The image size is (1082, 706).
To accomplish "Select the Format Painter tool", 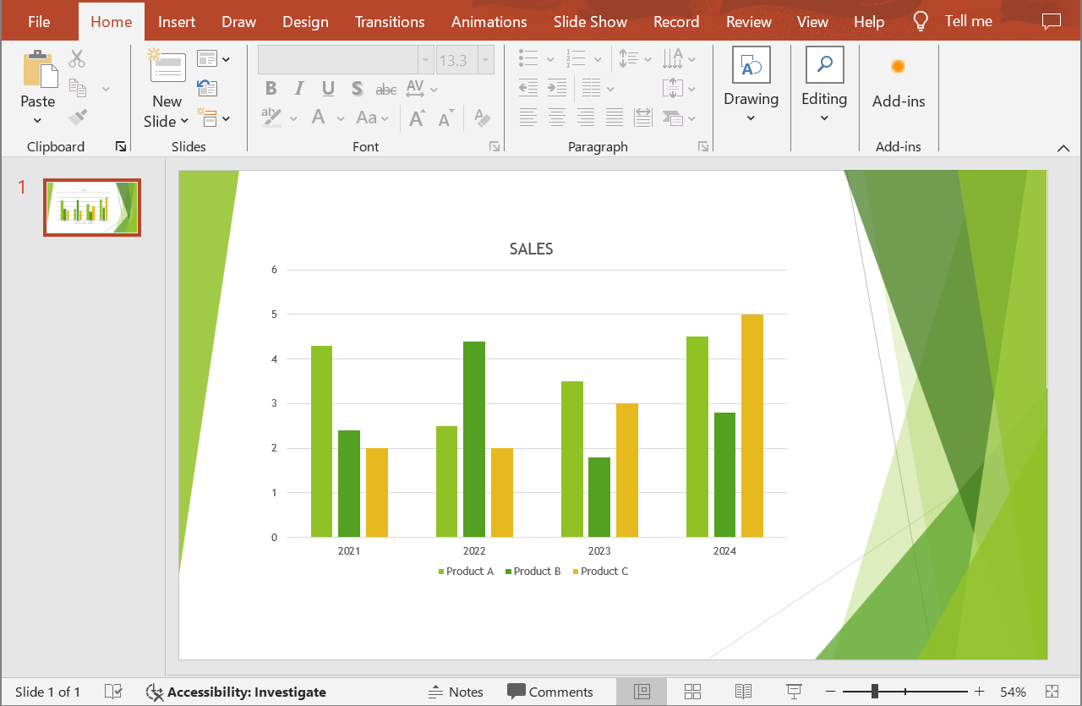I will point(76,117).
